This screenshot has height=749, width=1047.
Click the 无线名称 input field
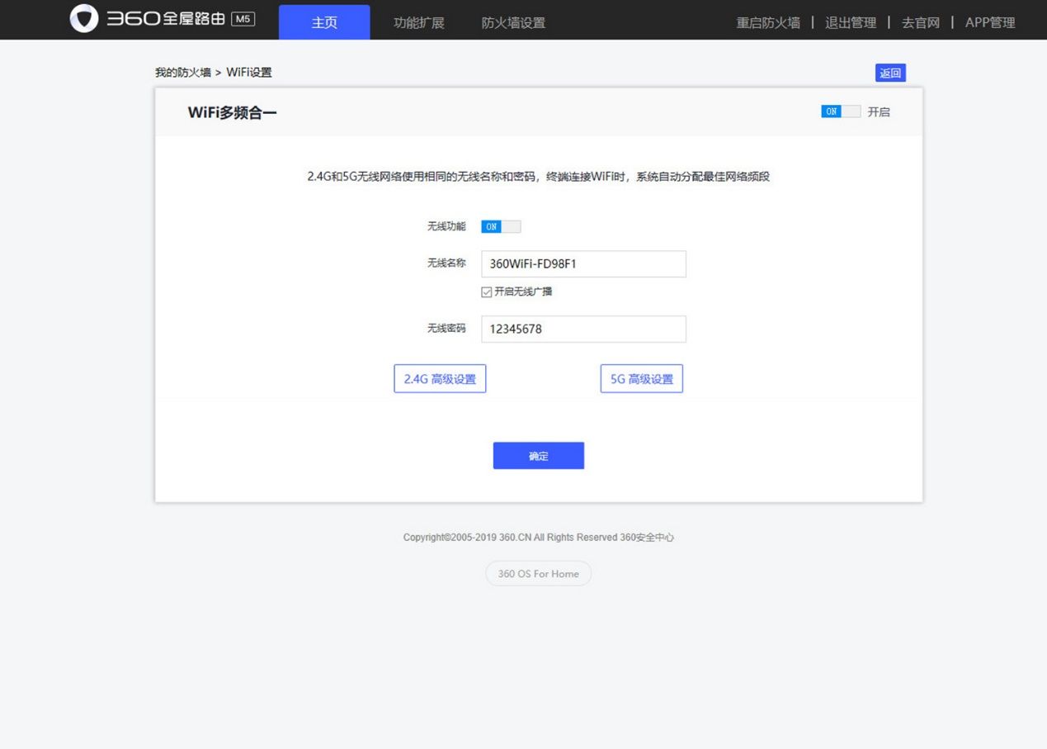[x=583, y=264]
